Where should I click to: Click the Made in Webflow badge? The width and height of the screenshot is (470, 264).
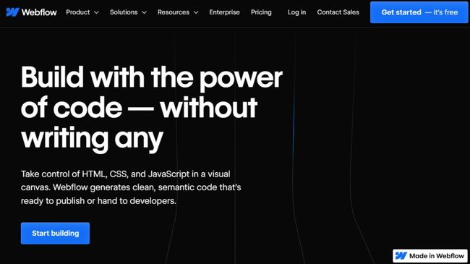coord(430,256)
